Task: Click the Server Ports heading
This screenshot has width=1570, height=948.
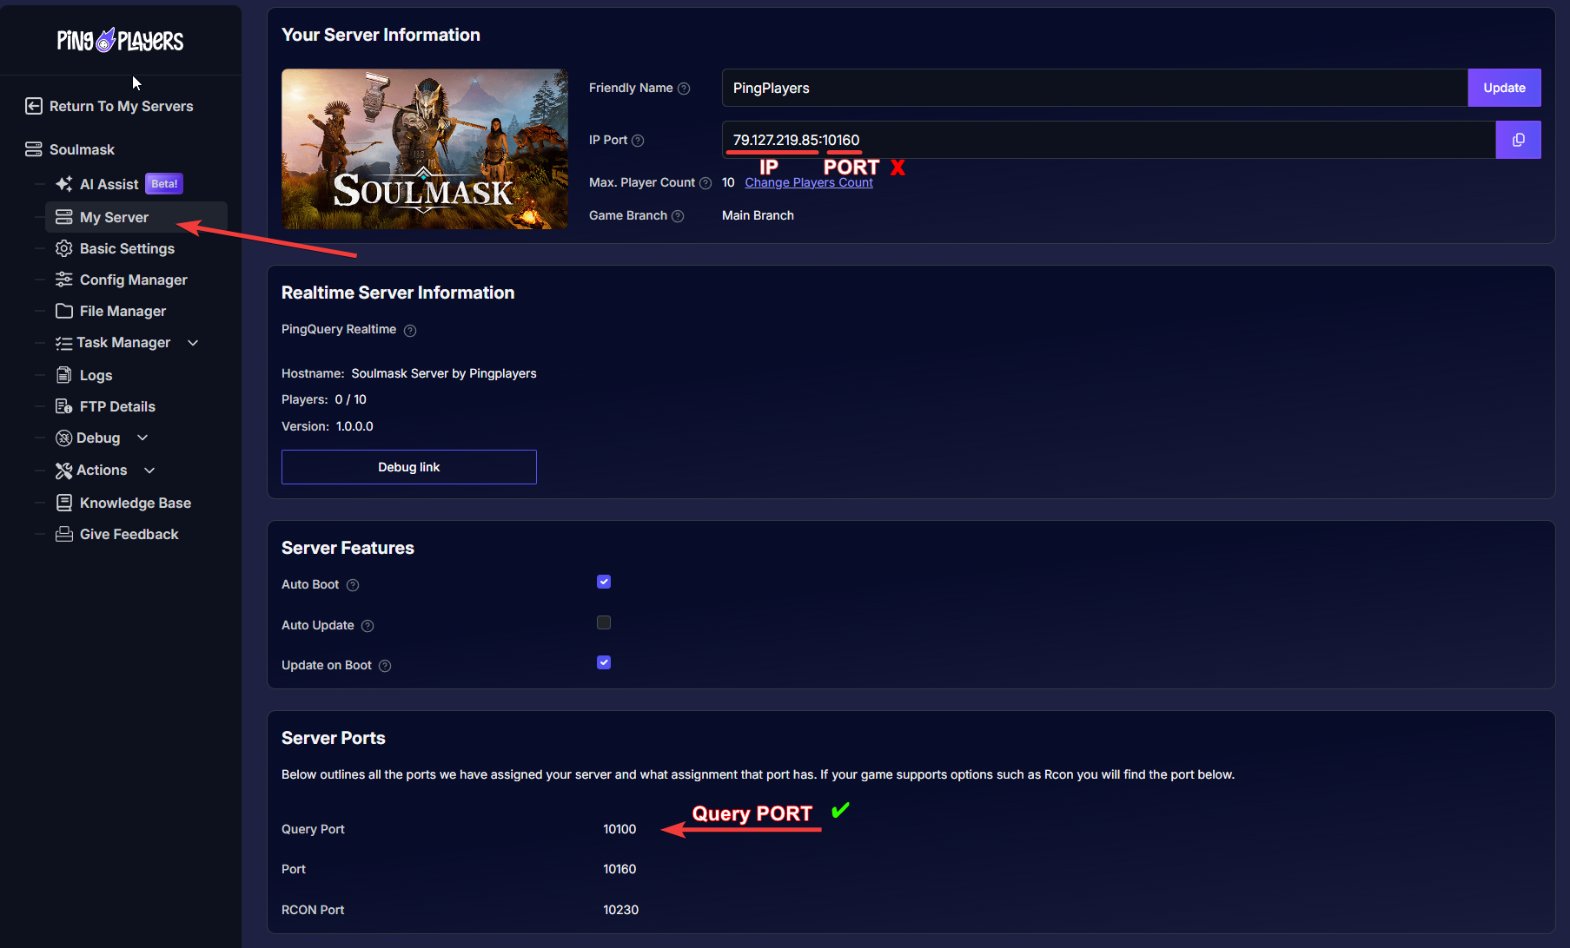Action: coord(334,738)
